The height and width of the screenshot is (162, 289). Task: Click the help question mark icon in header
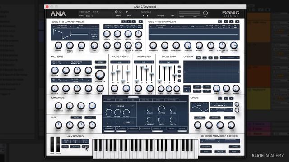(x=117, y=12)
